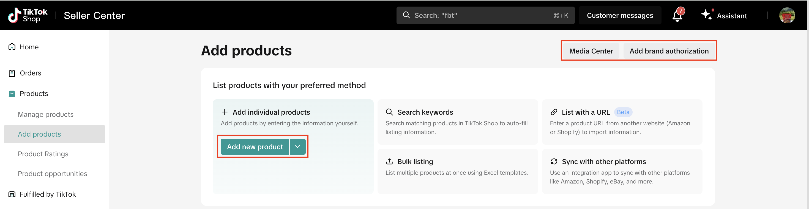This screenshot has width=809, height=209.
Task: Open the Assistant sparkle icon
Action: pos(706,15)
